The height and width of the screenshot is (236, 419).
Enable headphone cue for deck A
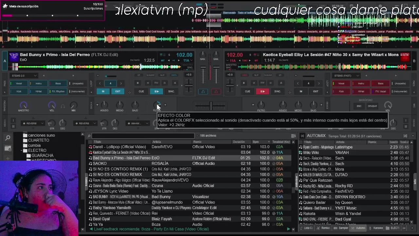pyautogui.click(x=203, y=91)
